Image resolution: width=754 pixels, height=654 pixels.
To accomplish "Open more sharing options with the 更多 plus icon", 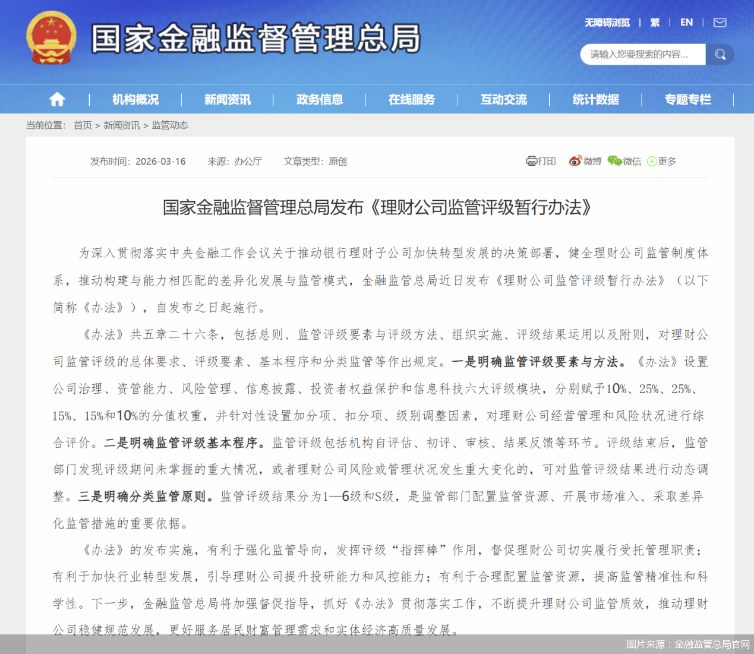I will click(x=651, y=160).
